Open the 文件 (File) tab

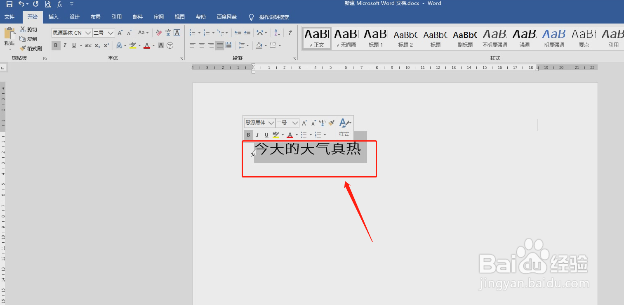(9, 17)
